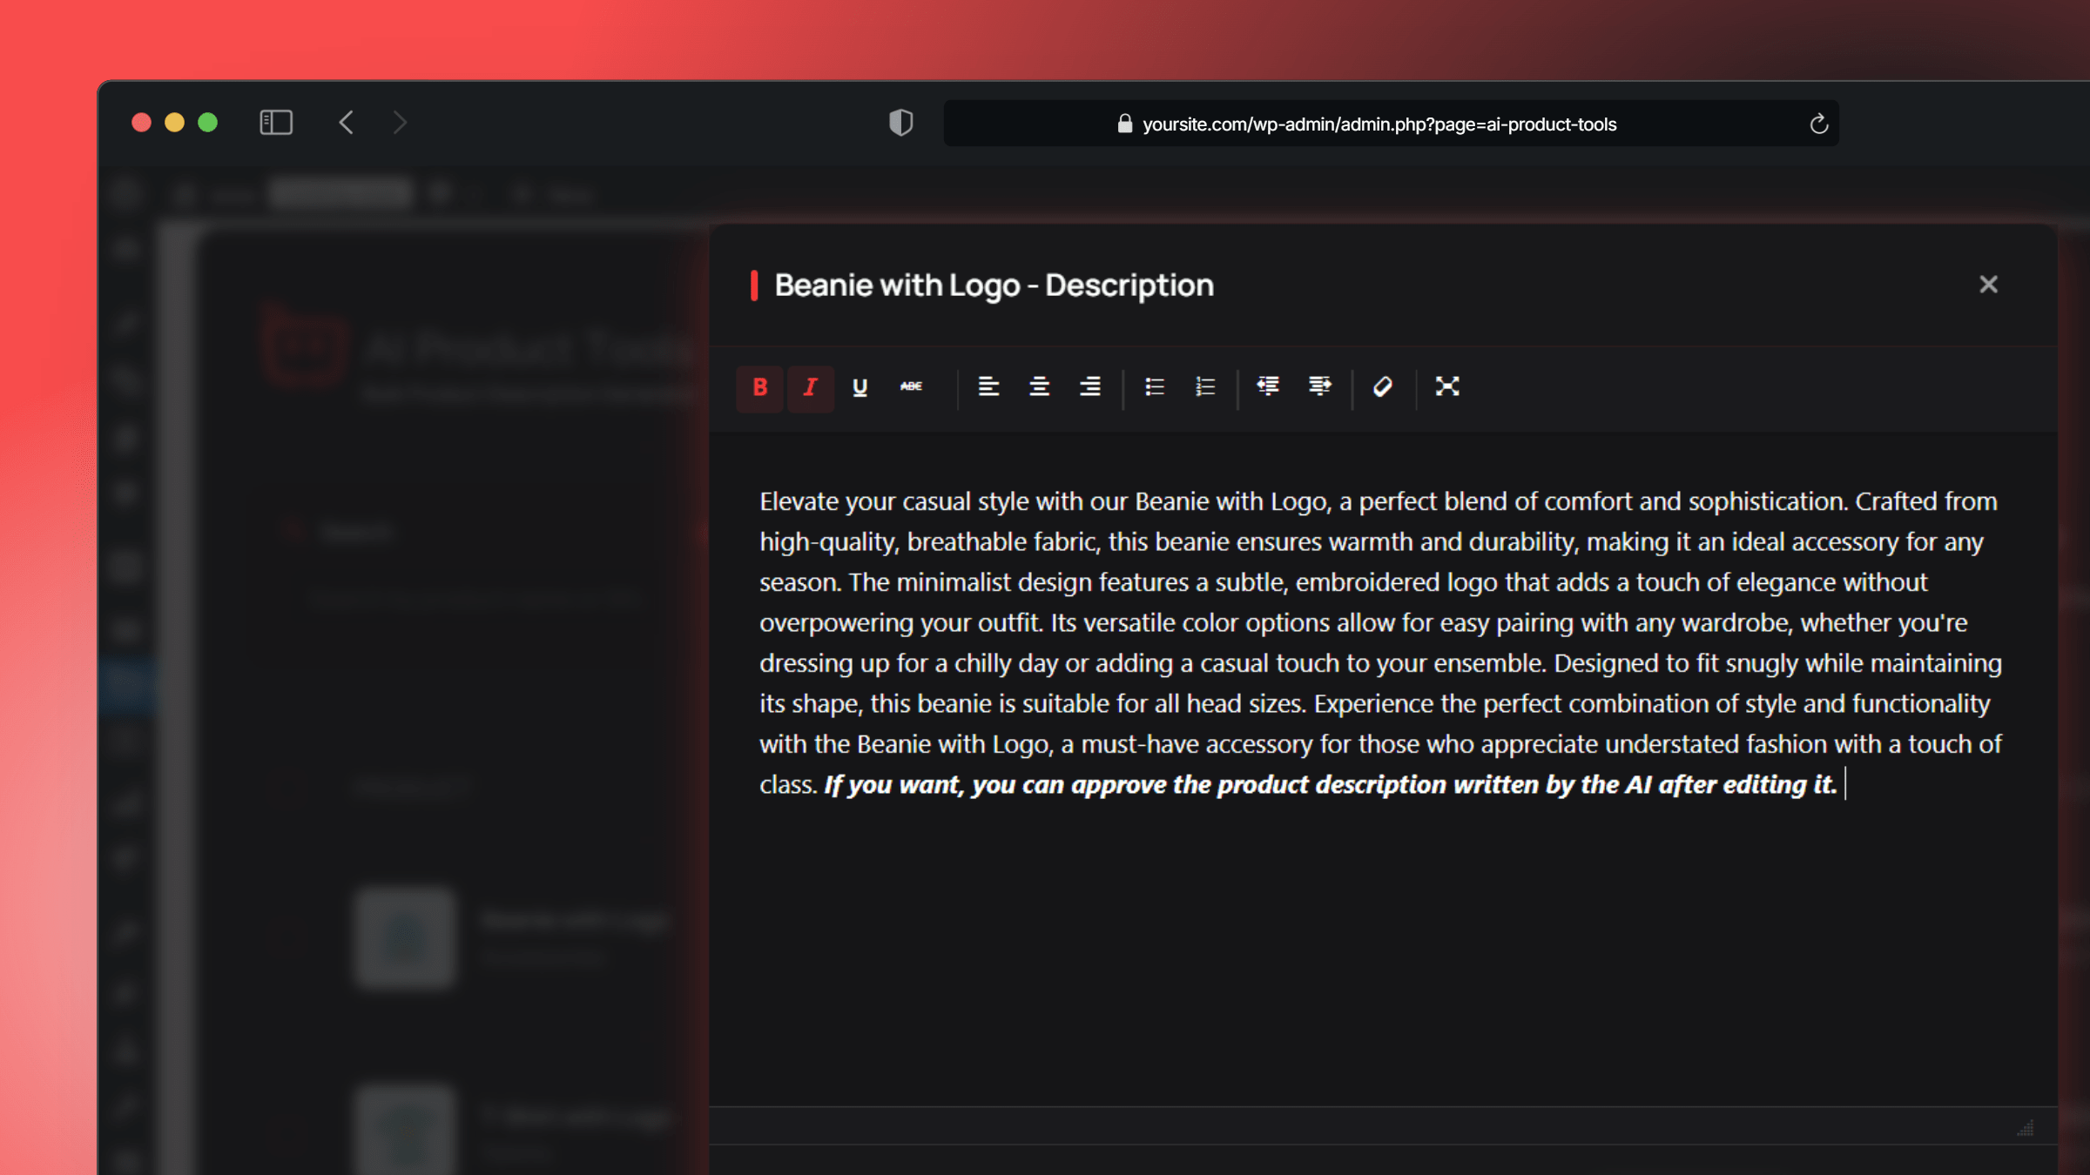Click the address bar showing yoursite.com URL

coord(1391,124)
